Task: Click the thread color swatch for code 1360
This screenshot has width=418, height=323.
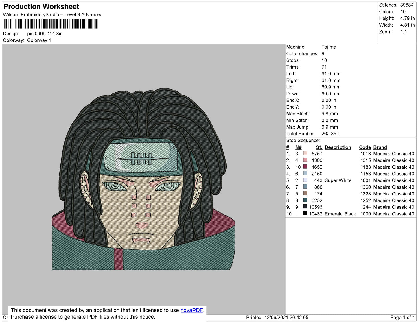Action: point(305,187)
